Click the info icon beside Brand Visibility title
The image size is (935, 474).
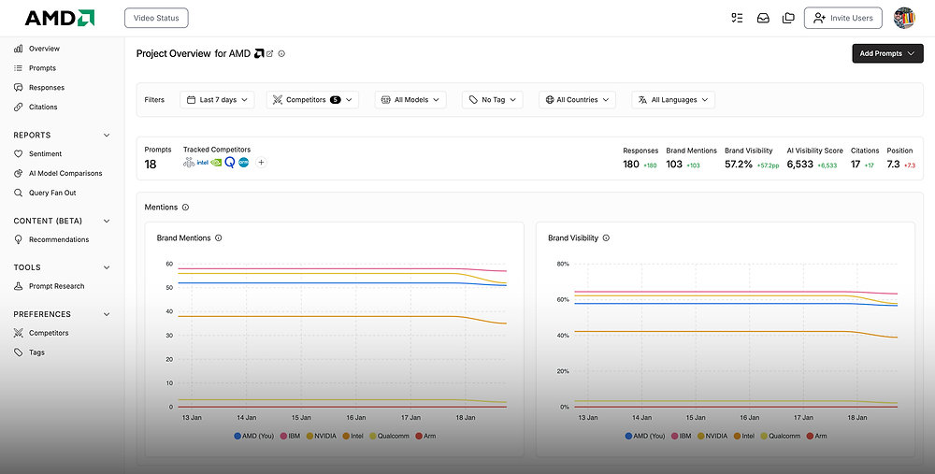(x=606, y=237)
